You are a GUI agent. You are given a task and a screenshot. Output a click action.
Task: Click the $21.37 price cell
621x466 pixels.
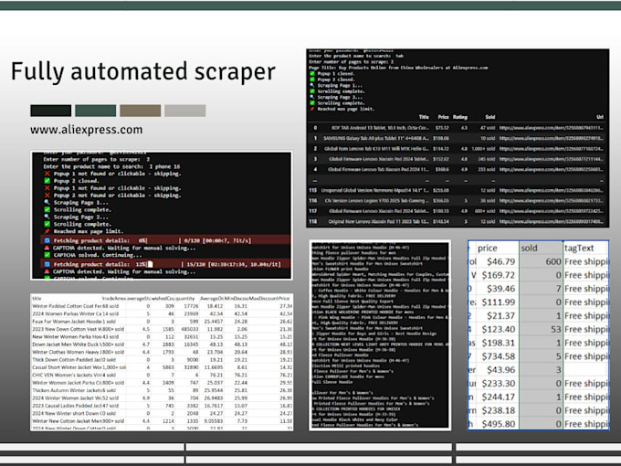tap(499, 316)
